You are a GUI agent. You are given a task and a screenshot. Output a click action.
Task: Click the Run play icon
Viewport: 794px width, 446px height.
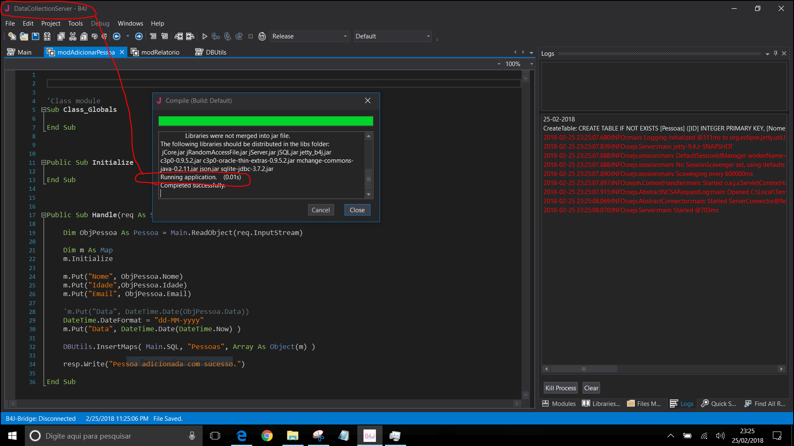coord(204,36)
